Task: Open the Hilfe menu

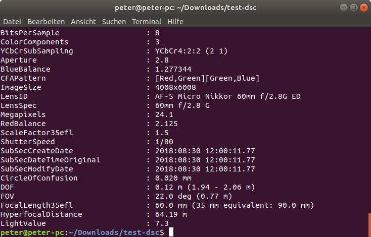Action: [x=175, y=22]
